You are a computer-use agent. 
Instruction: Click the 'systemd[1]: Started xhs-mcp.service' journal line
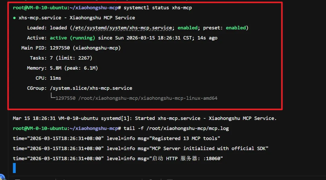(x=145, y=118)
